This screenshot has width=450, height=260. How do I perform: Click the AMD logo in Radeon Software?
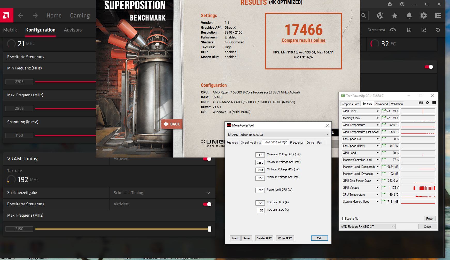6,15
